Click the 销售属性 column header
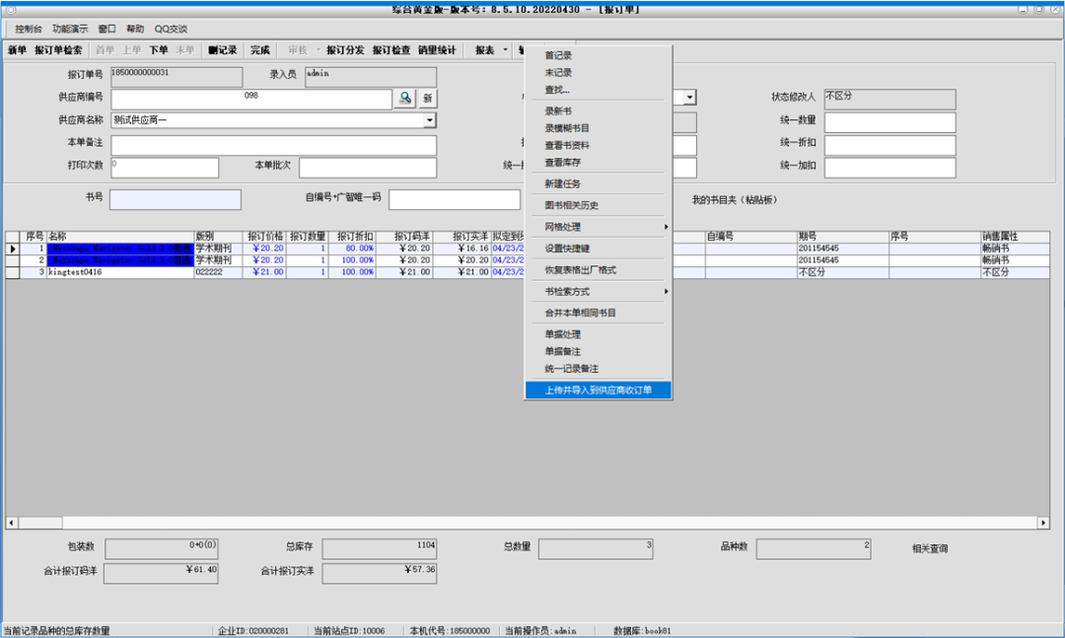This screenshot has height=638, width=1065. pyautogui.click(x=1015, y=237)
